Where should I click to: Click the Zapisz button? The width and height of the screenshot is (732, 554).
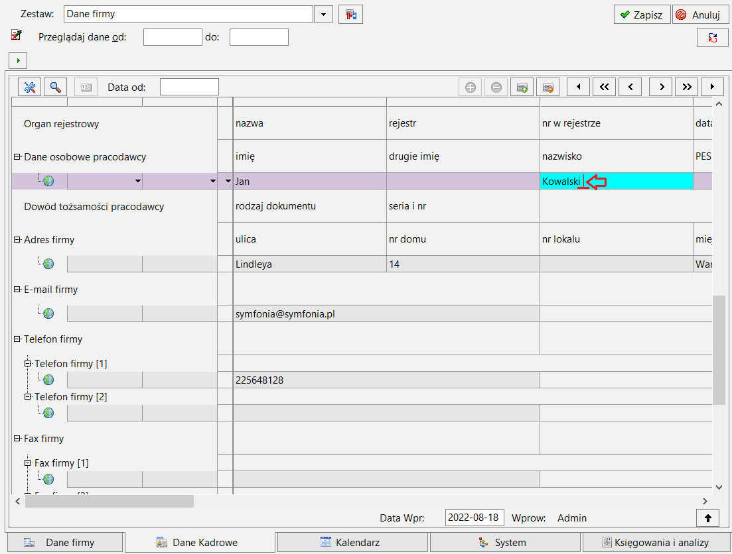pos(642,15)
